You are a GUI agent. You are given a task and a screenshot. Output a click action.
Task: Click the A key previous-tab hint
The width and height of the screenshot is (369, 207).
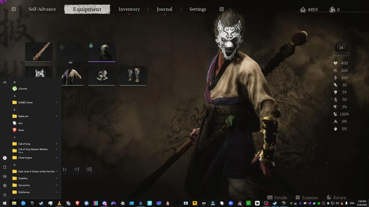coord(14,9)
